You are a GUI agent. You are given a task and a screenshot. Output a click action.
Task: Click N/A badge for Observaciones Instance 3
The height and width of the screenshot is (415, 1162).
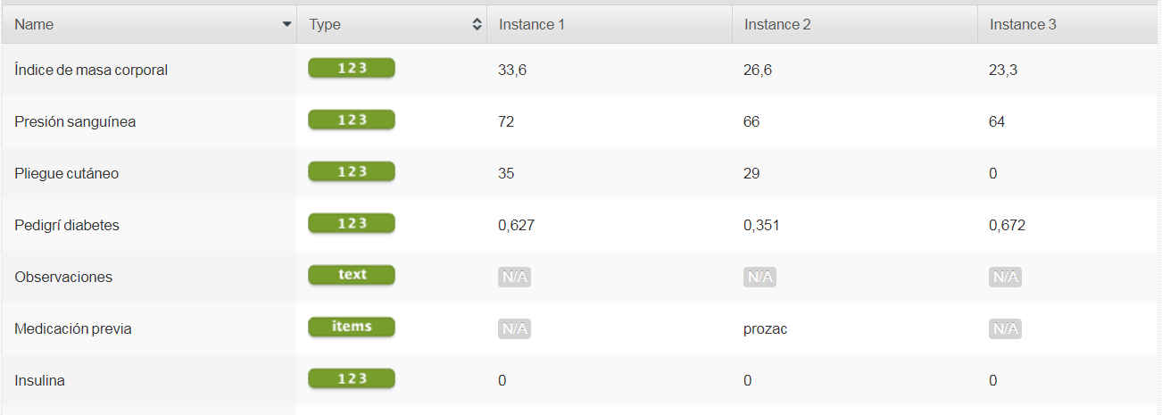point(1005,278)
